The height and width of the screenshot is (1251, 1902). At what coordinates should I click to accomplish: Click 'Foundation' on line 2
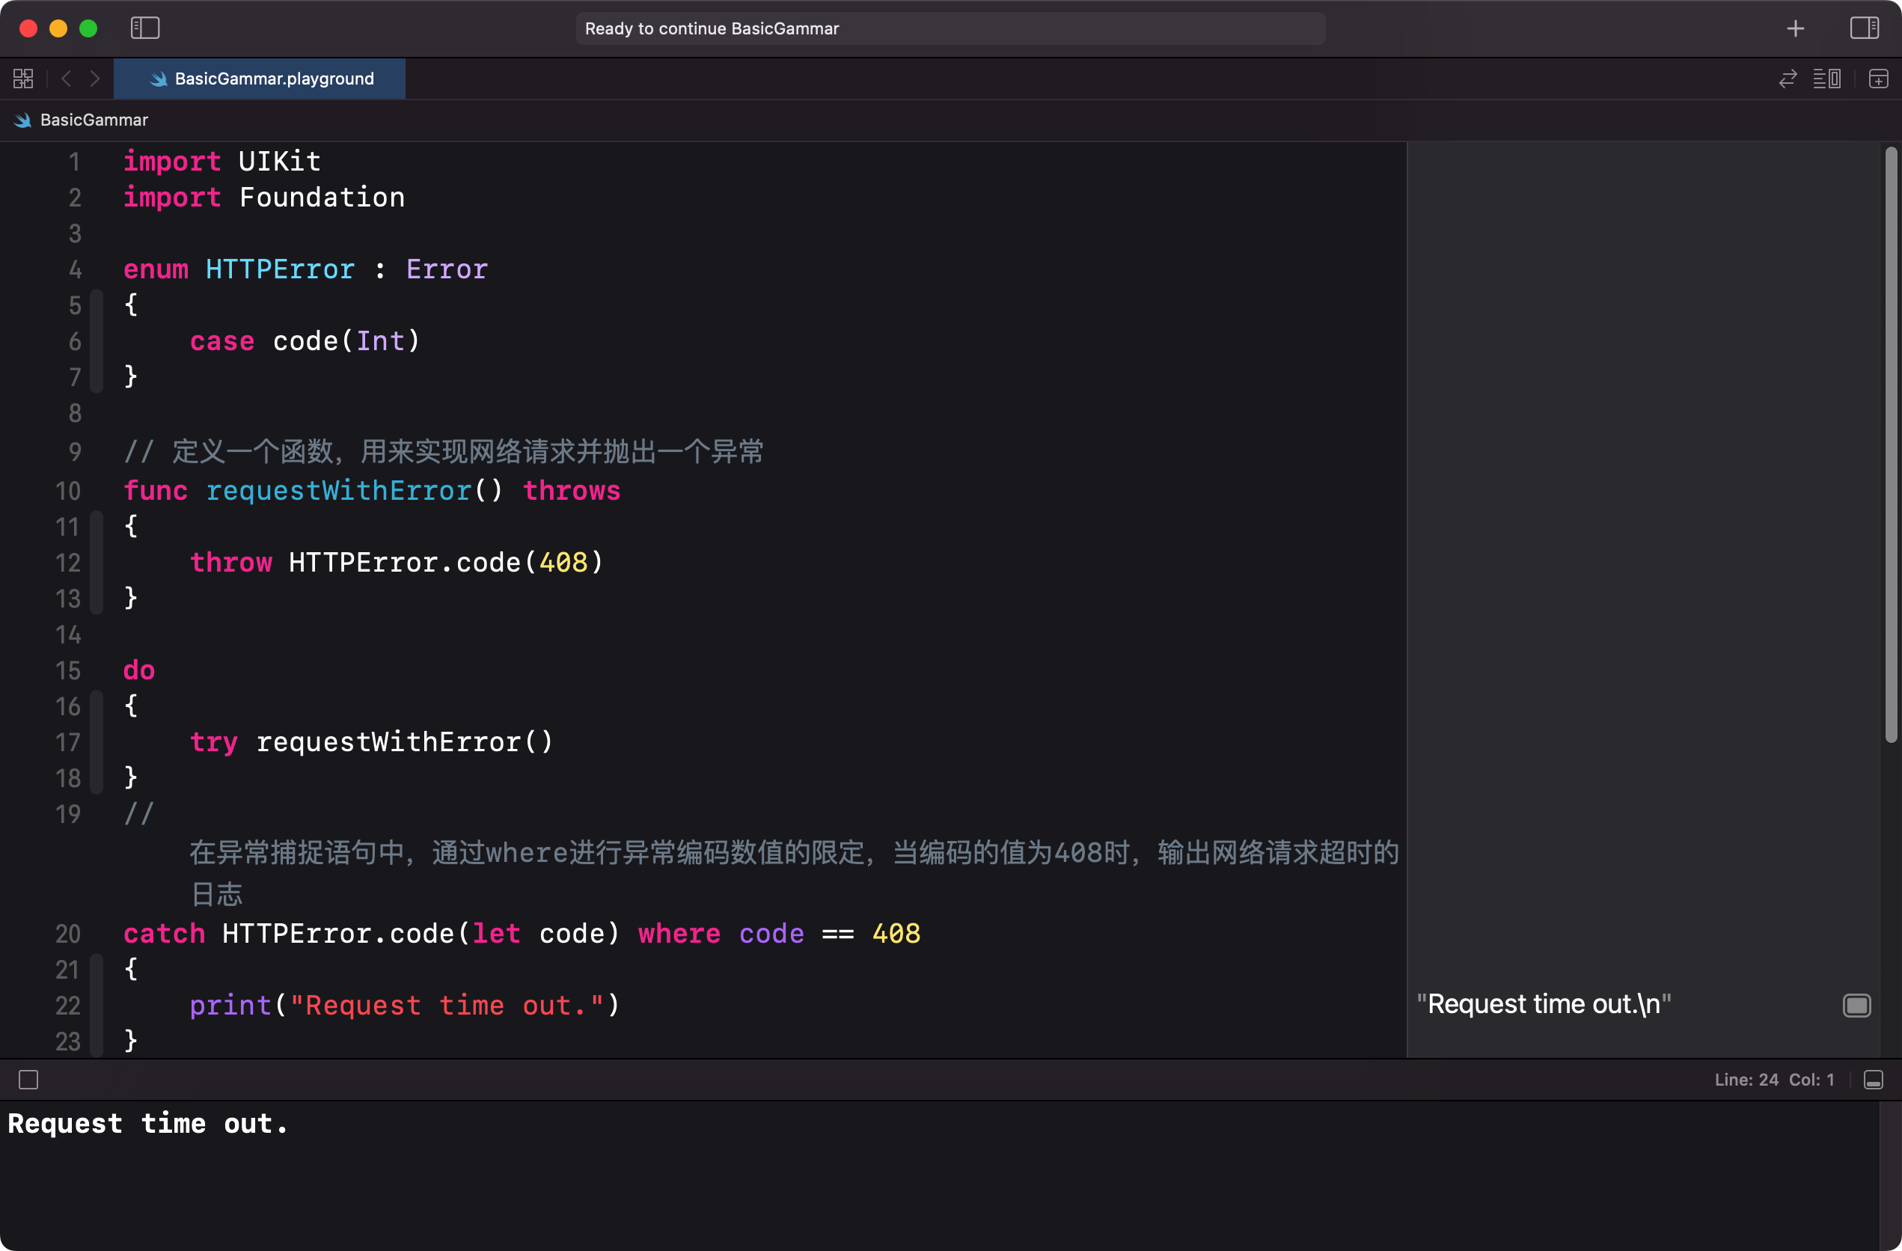[322, 198]
